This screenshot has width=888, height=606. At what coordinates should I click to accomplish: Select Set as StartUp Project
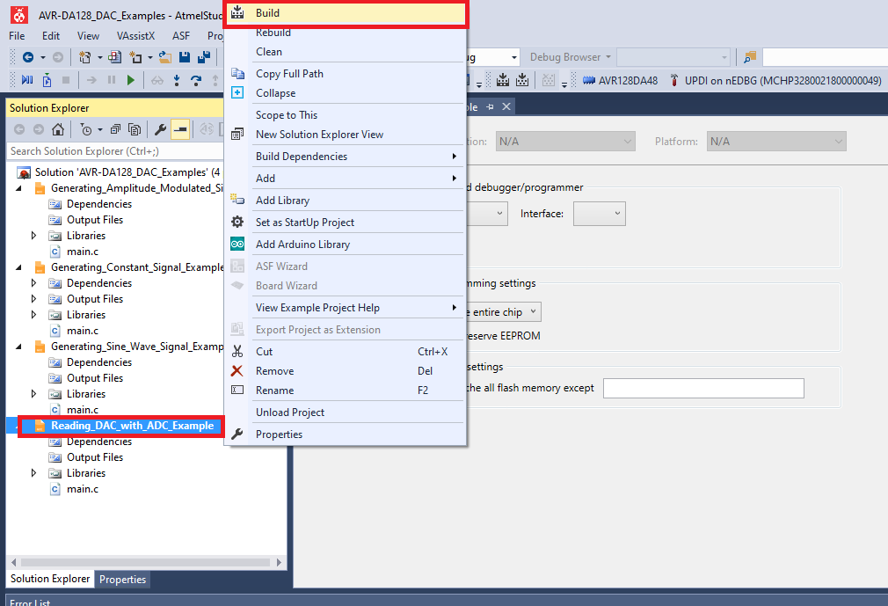[x=346, y=223]
